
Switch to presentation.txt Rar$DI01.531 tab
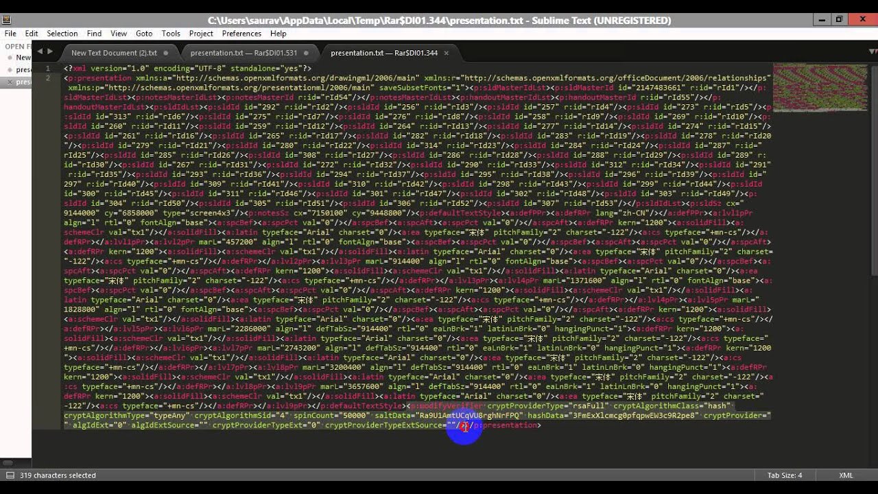[244, 53]
